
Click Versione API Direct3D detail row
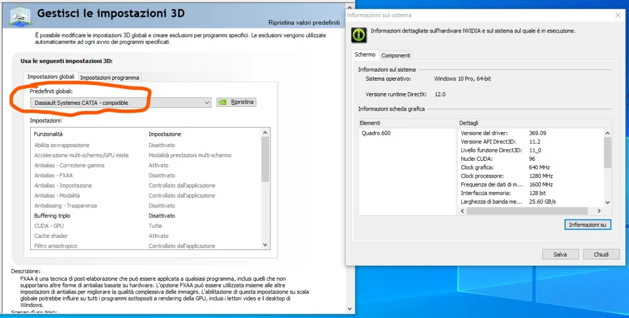click(530, 141)
